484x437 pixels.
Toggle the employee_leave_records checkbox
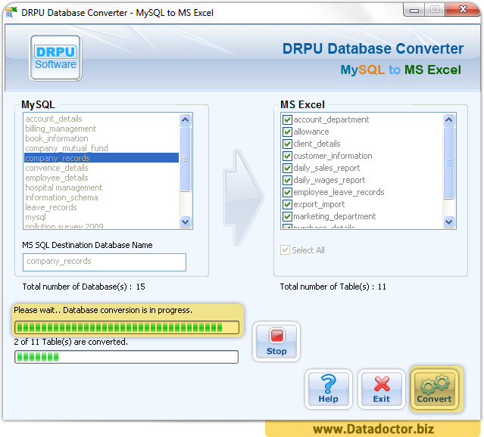[x=287, y=192]
